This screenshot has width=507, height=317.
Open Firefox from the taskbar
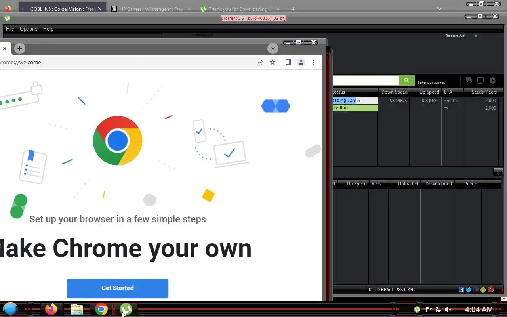click(51, 309)
